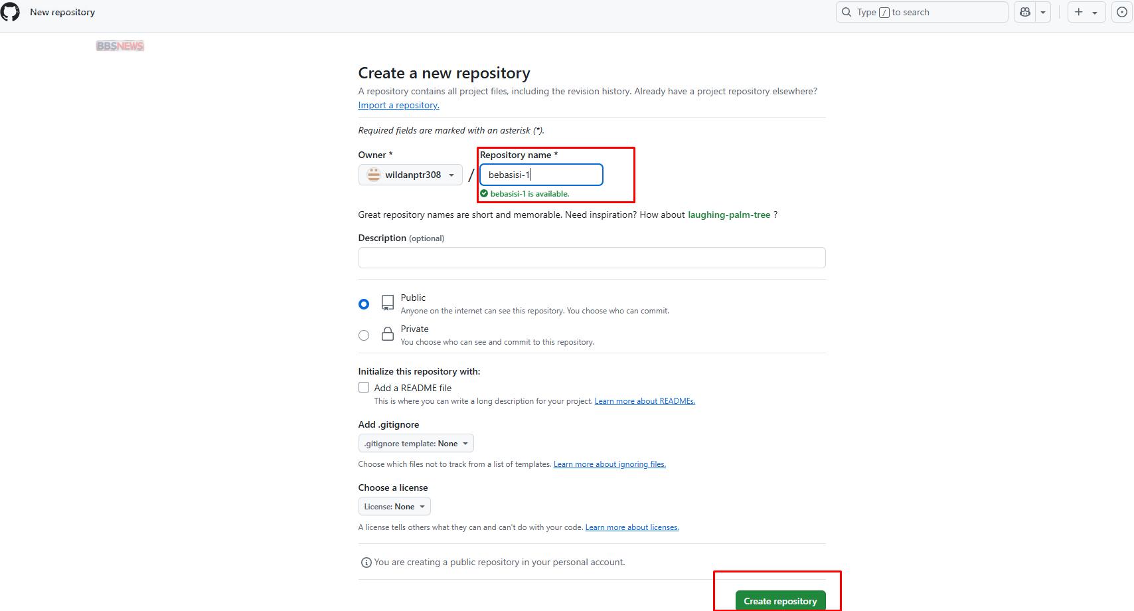The width and height of the screenshot is (1134, 611).
Task: Expand the .gitignore template dropdown
Action: coord(416,443)
